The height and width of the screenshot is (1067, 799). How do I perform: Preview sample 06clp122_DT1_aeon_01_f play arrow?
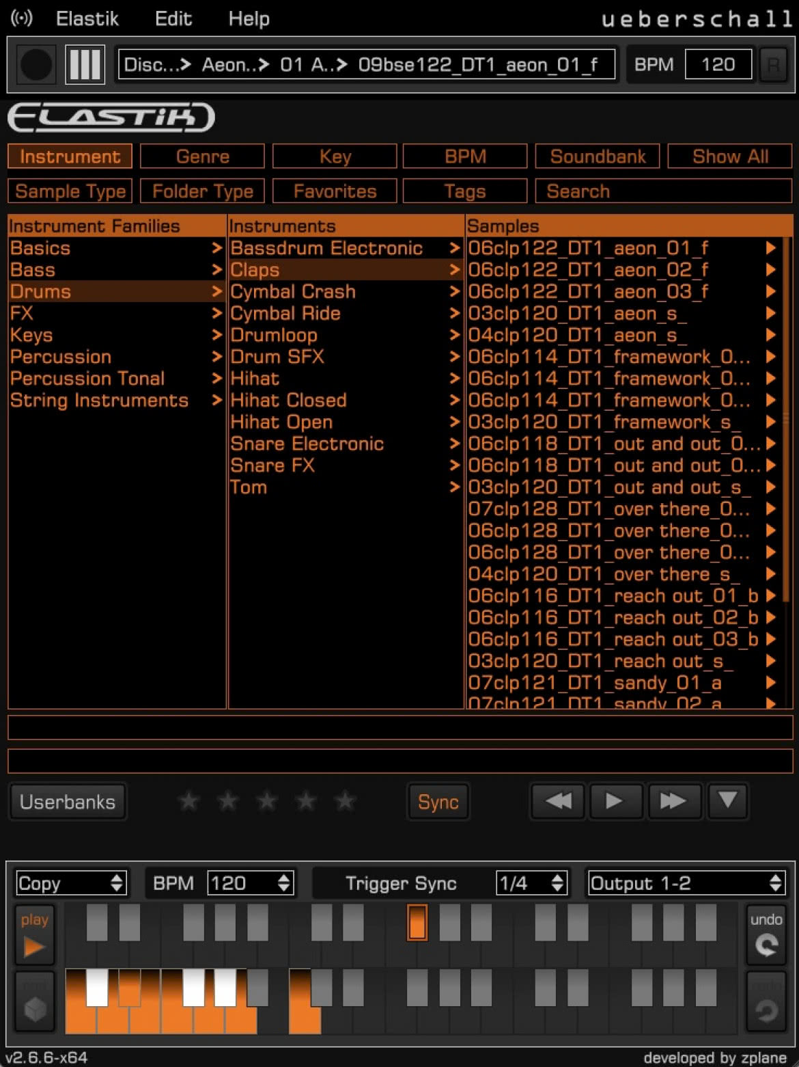(x=771, y=248)
